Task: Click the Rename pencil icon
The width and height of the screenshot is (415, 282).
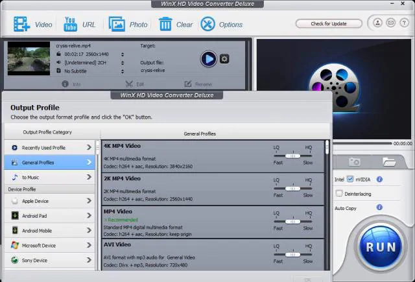Action: (187, 84)
